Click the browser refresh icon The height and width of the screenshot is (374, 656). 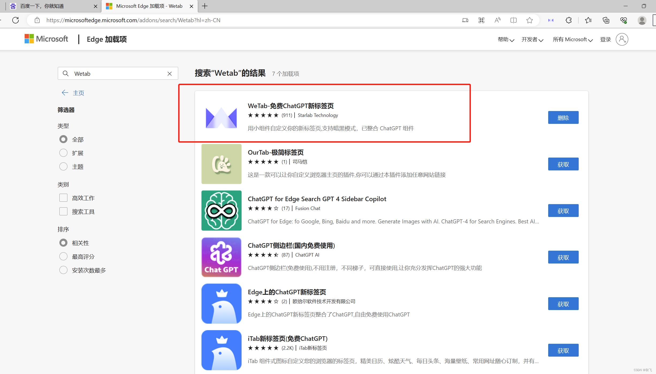(16, 20)
